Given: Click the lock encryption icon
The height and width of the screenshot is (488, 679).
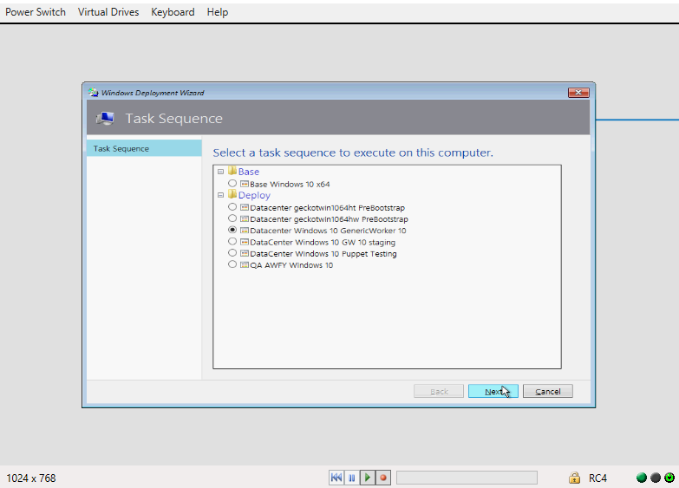Looking at the screenshot, I should [x=574, y=478].
